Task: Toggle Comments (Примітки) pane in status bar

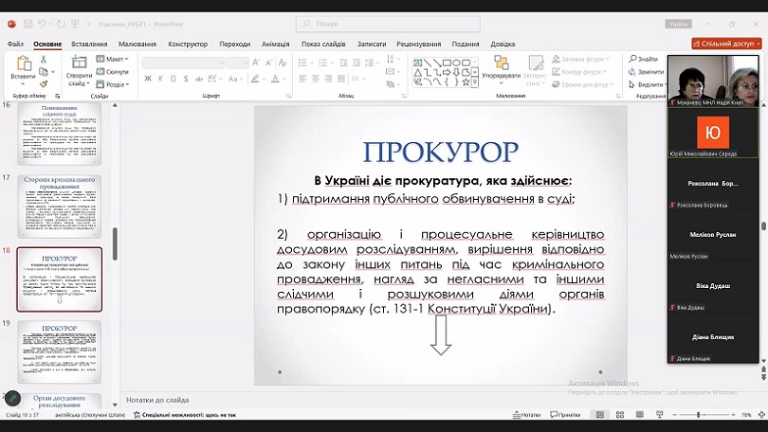Action: pyautogui.click(x=566, y=414)
